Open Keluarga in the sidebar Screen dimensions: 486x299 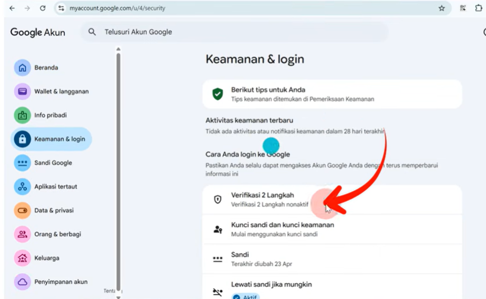[51, 258]
